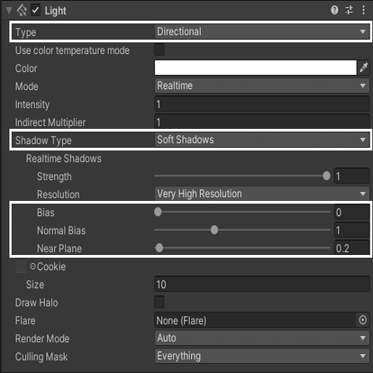
Task: Click the Normal Bias slider handle
Action: tap(214, 230)
